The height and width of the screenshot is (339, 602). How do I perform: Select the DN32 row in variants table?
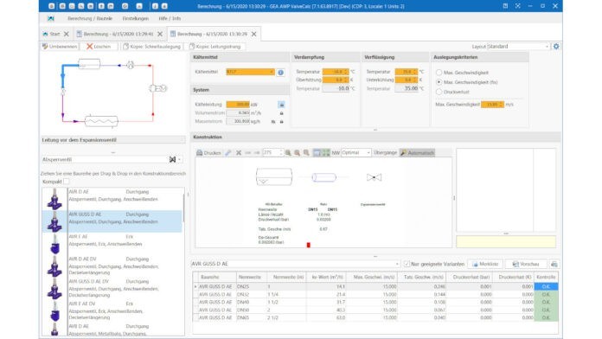click(x=375, y=295)
